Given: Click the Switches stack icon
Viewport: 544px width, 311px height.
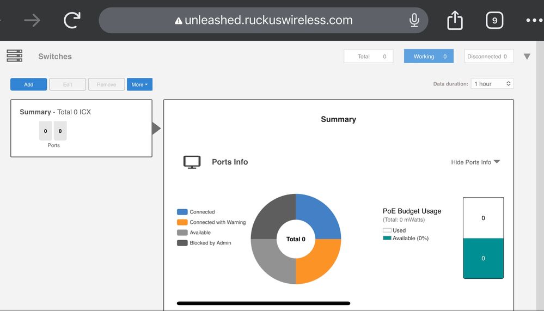Looking at the screenshot, I should [x=15, y=56].
